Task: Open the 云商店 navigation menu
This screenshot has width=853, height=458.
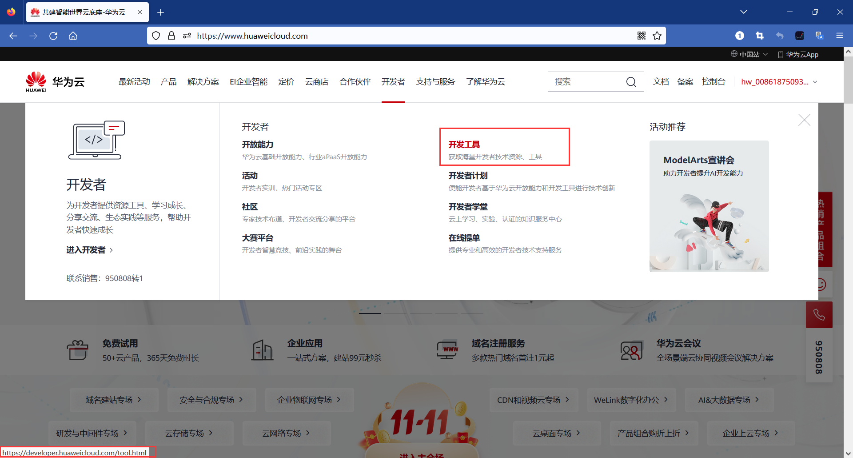Action: pos(316,81)
